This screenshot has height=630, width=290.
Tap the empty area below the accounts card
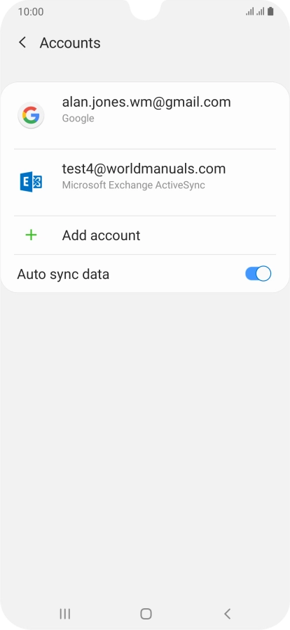click(145, 442)
